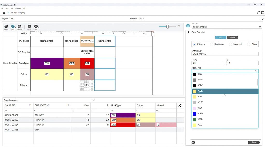Choose CLY in RockType list
This screenshot has width=265, height=149.
225,108
